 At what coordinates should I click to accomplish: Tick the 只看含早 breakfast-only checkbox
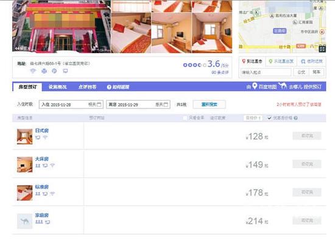coord(185,118)
